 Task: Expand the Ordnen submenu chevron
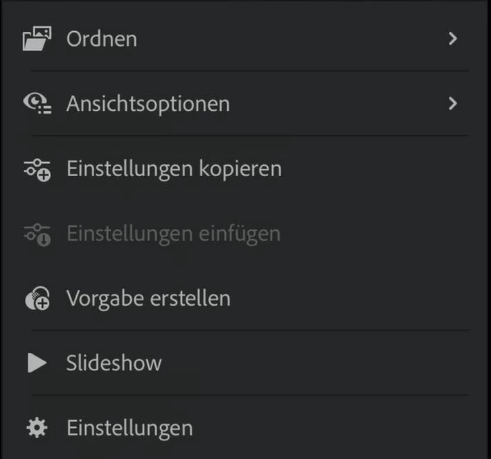[x=453, y=39]
